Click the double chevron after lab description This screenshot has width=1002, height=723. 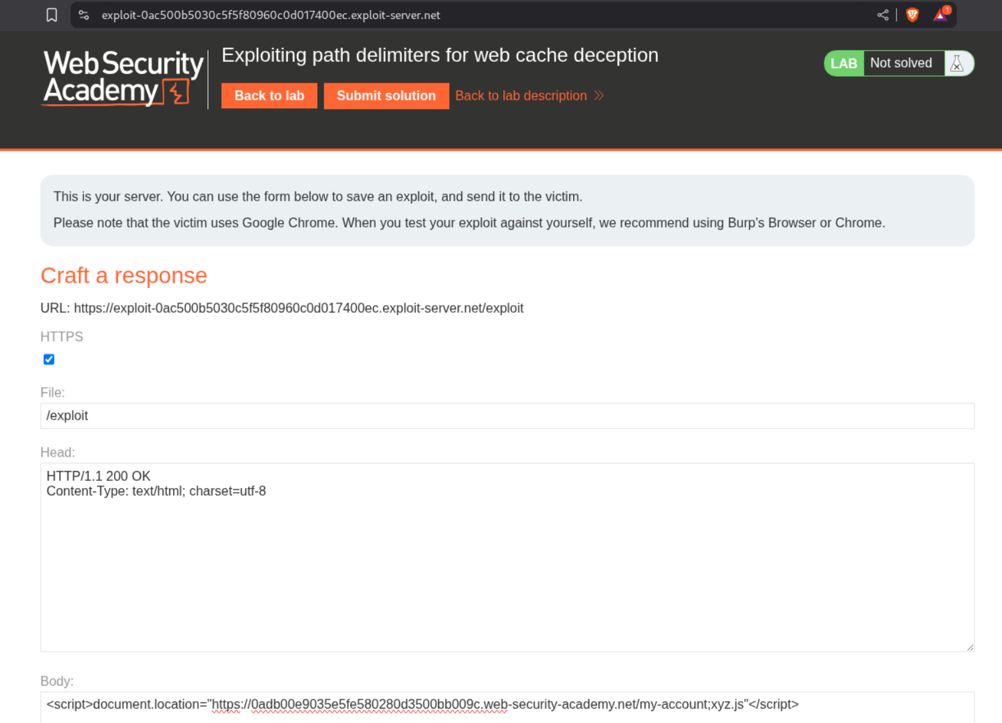pyautogui.click(x=599, y=96)
